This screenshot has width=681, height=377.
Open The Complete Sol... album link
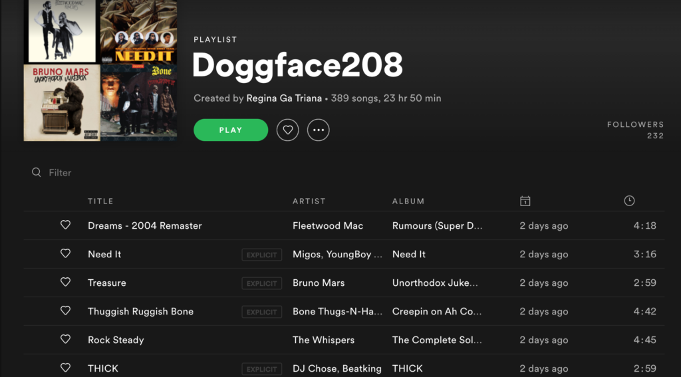coord(437,340)
